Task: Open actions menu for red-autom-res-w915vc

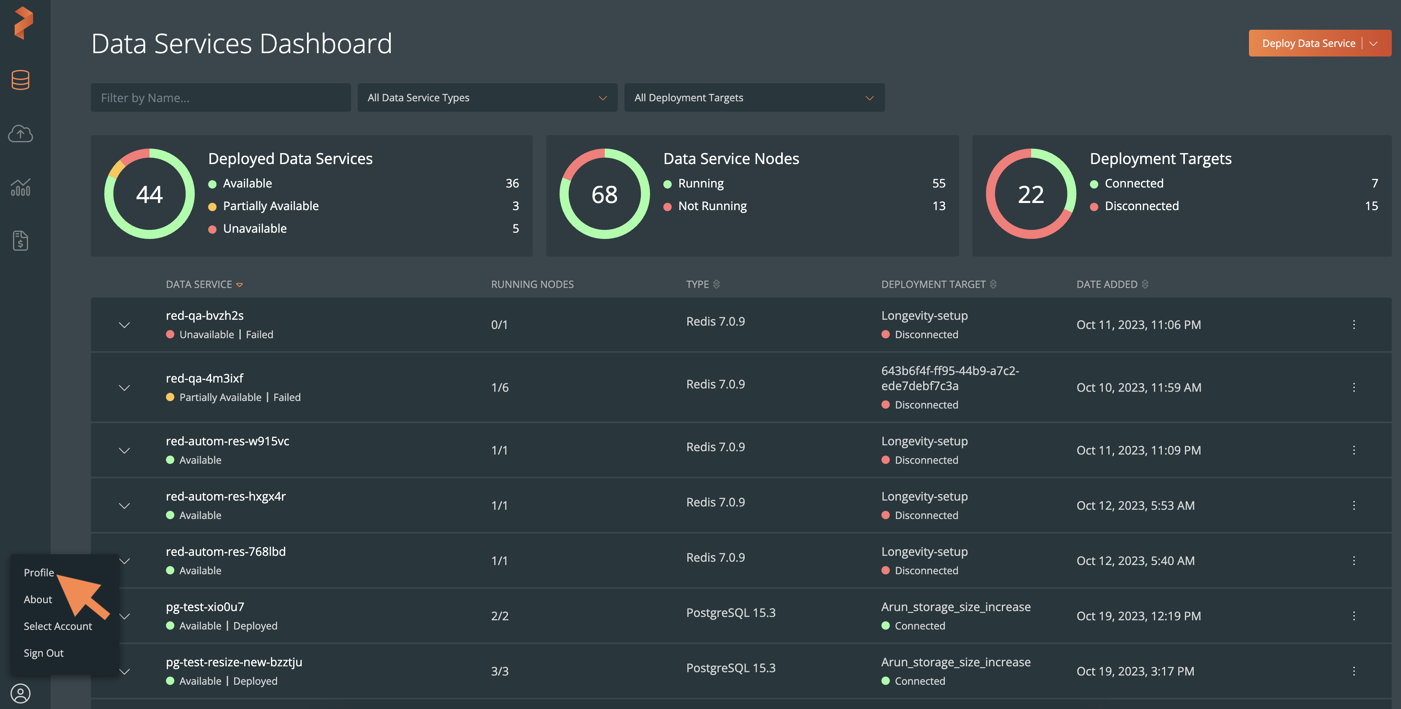Action: (1353, 450)
